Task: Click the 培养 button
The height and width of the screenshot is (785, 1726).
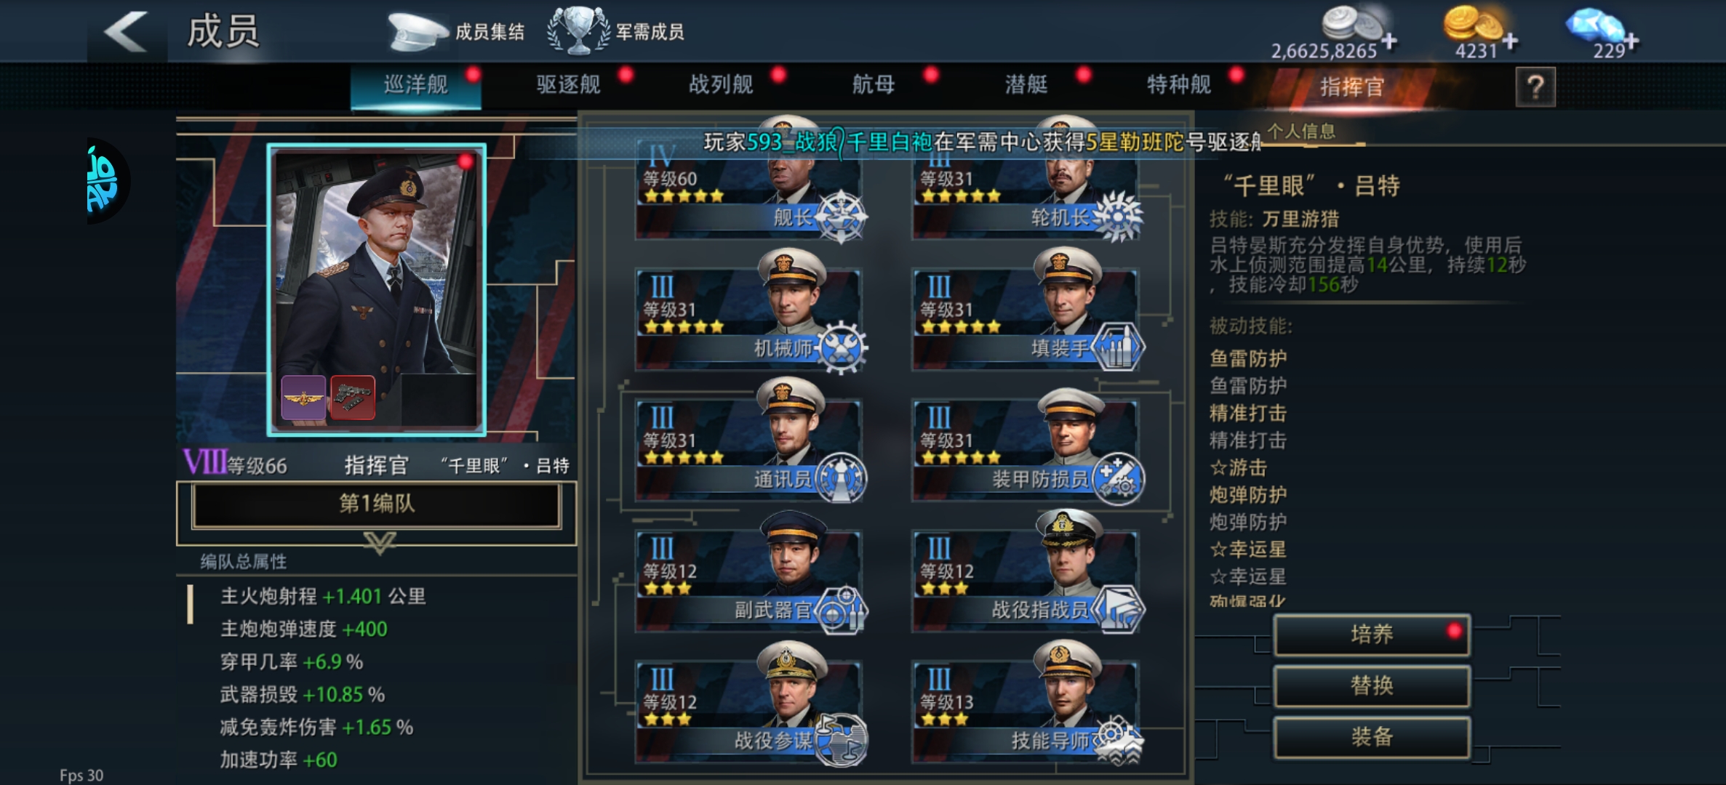Action: coord(1372,635)
